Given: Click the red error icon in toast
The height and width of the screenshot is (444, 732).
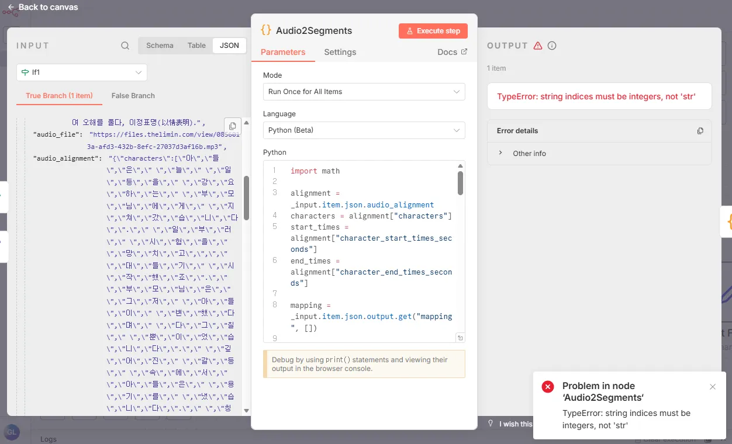Looking at the screenshot, I should [x=548, y=387].
